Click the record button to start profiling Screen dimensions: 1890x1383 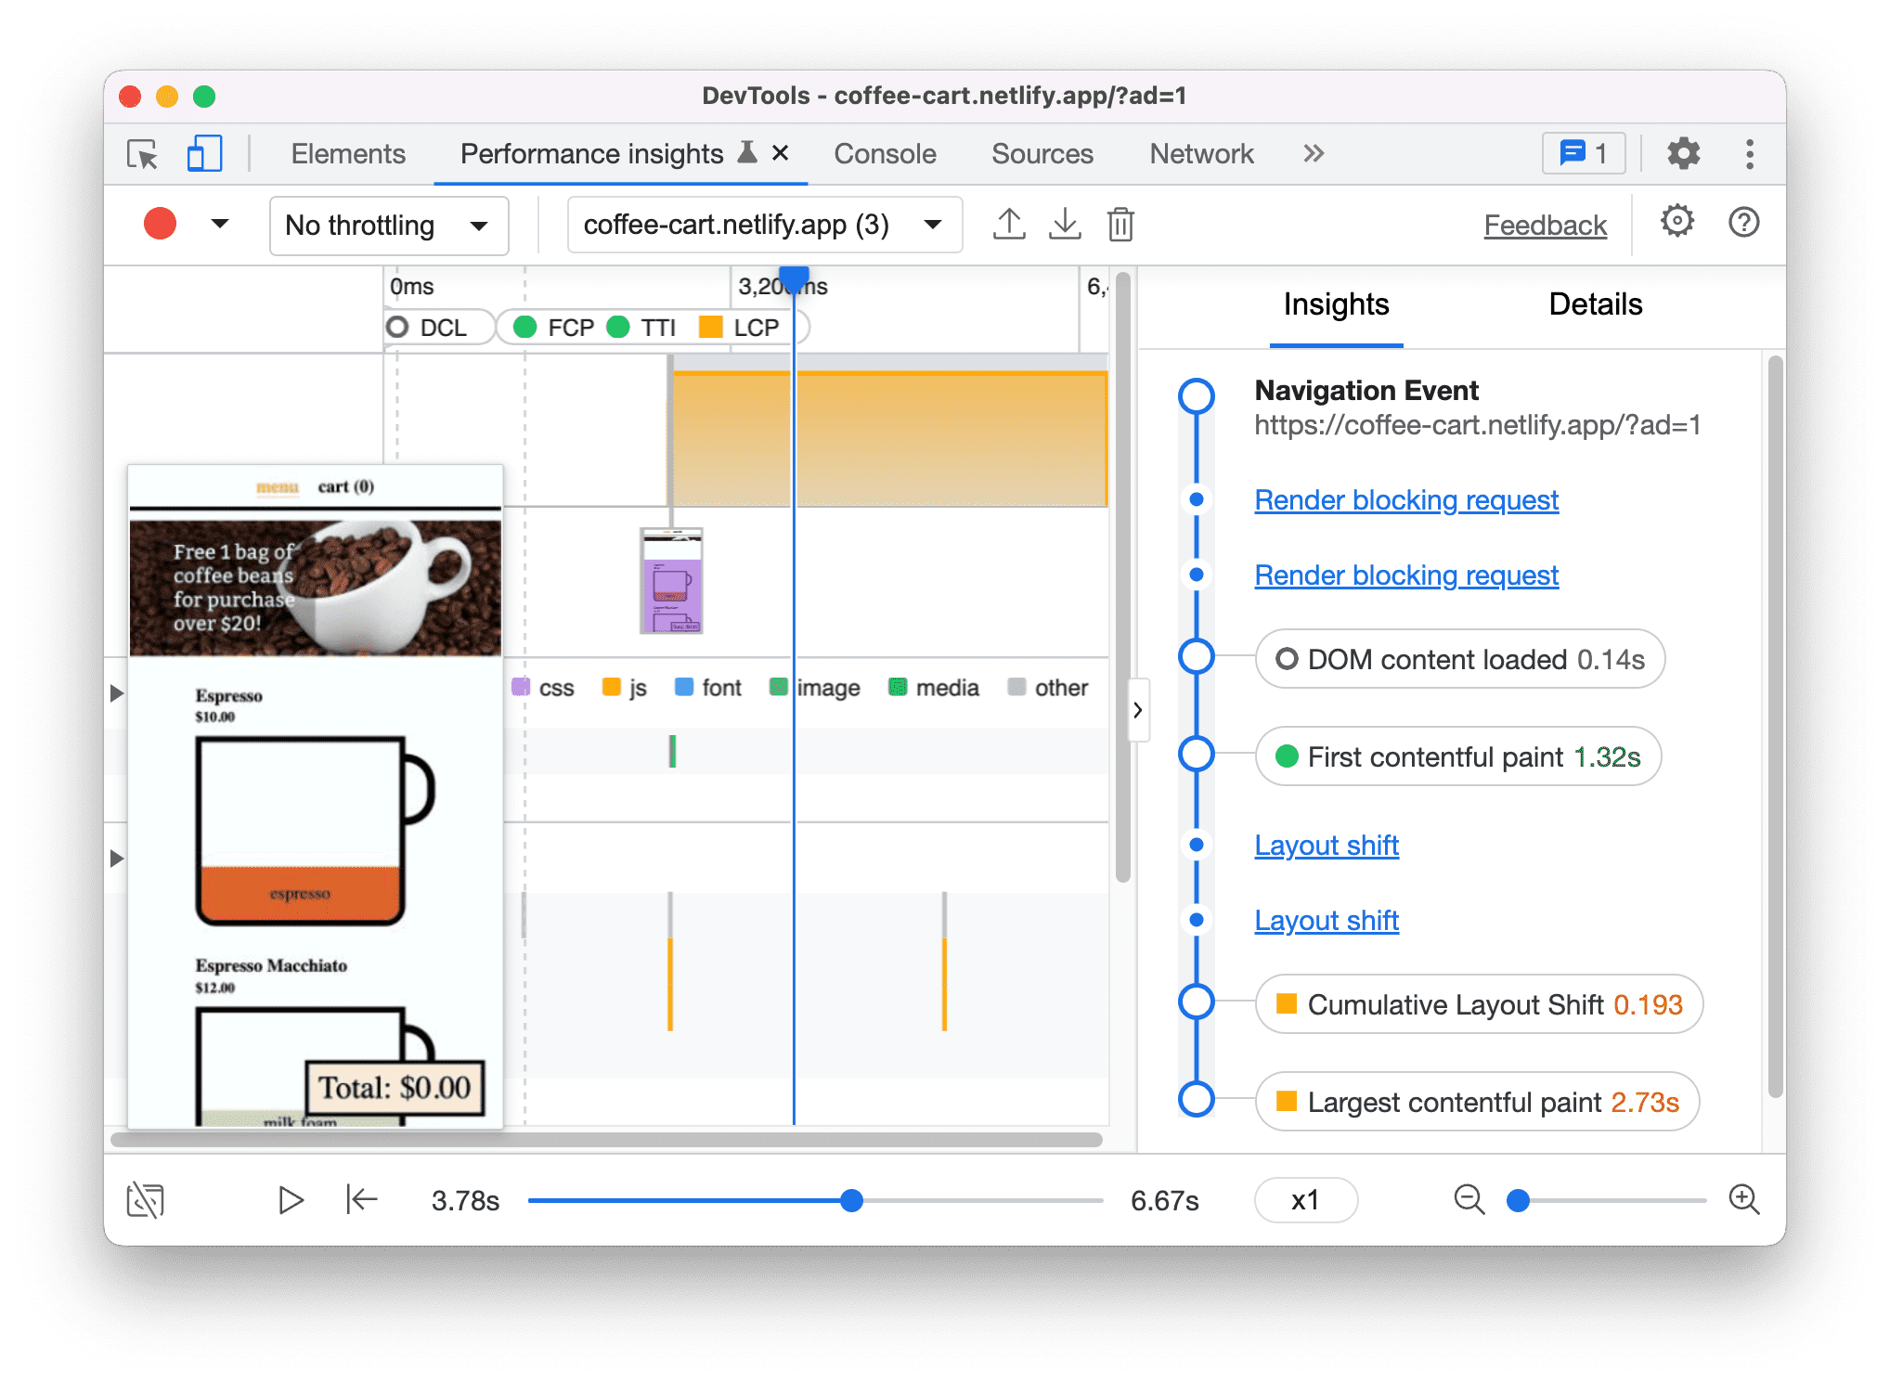[x=162, y=226]
